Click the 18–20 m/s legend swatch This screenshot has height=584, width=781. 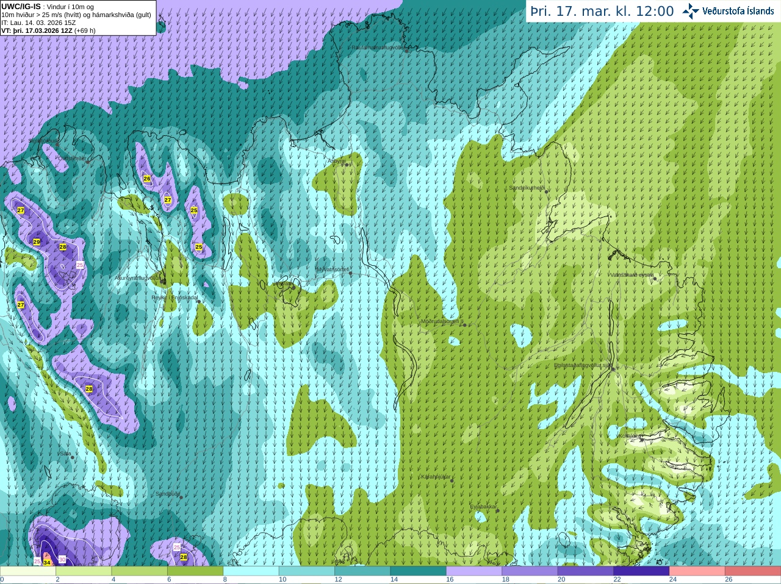(530, 571)
